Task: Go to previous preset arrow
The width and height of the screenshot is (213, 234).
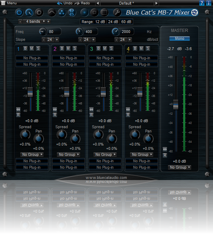Action: click(98, 3)
